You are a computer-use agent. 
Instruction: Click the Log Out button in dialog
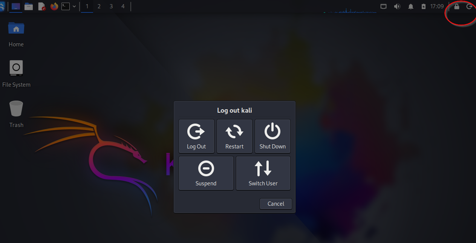pos(196,136)
